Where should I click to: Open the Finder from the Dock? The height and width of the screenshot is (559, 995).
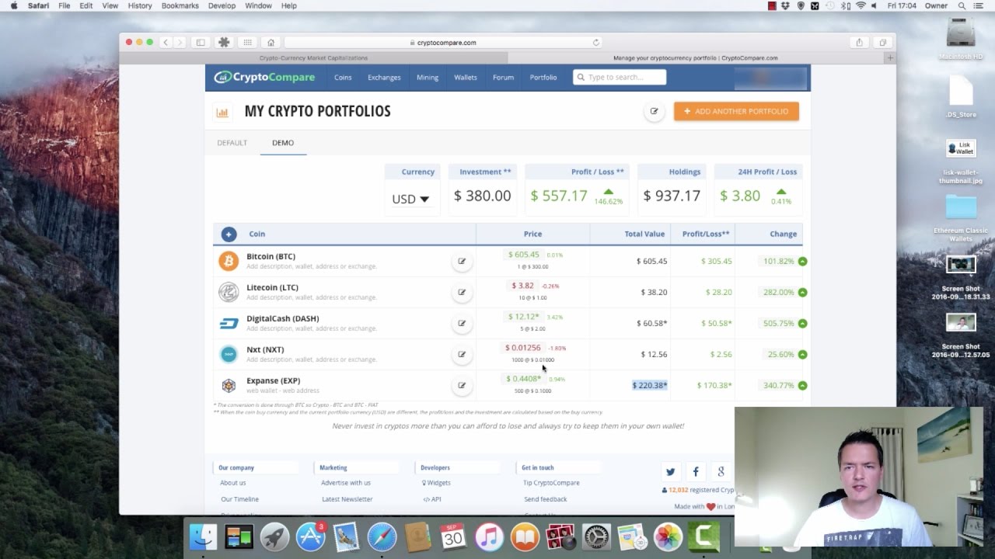coord(204,537)
